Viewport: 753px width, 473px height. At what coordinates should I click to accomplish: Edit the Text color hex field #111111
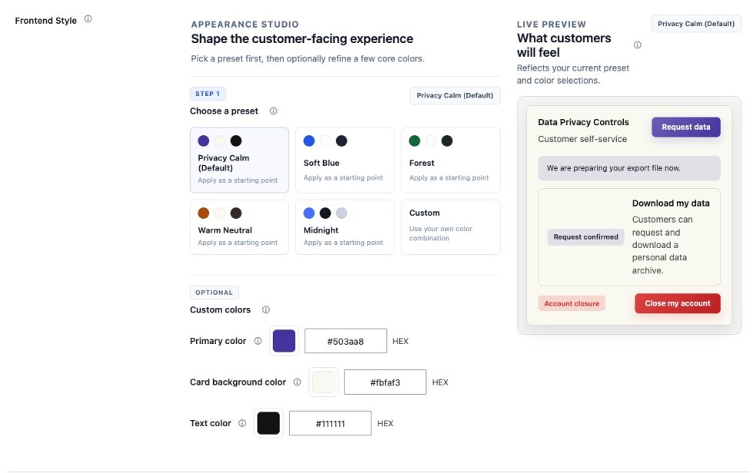[331, 424]
